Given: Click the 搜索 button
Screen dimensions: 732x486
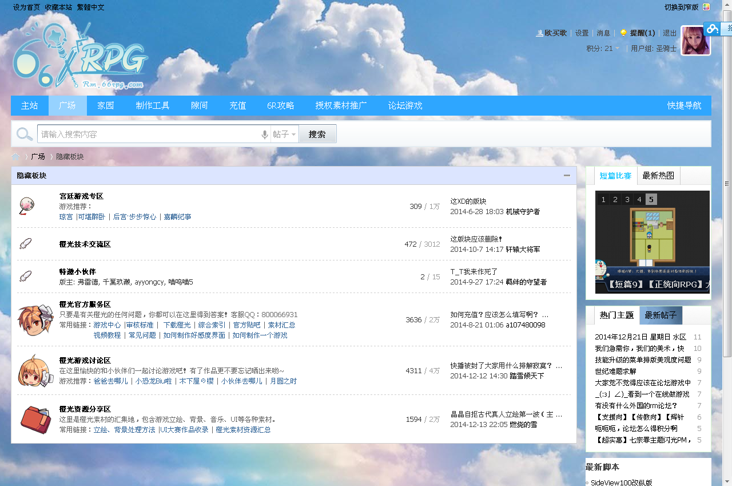Looking at the screenshot, I should tap(317, 135).
